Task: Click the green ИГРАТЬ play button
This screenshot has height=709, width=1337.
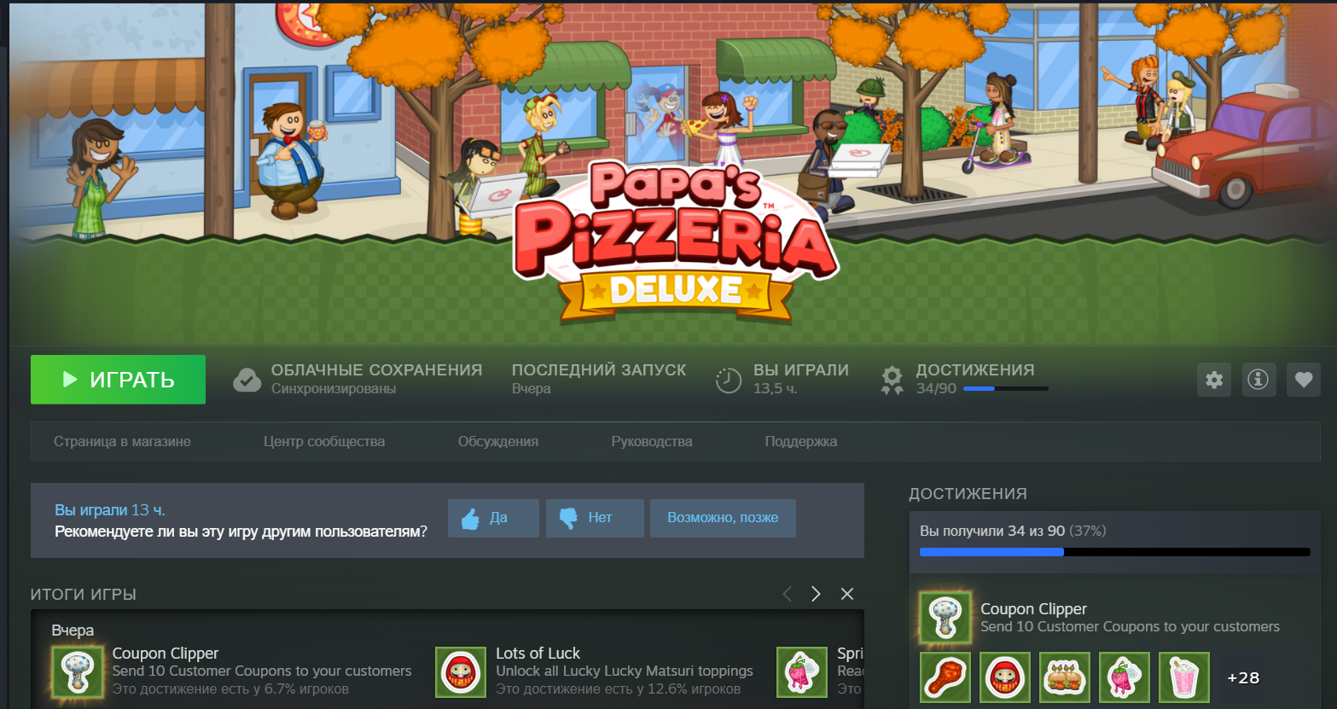Action: click(118, 380)
